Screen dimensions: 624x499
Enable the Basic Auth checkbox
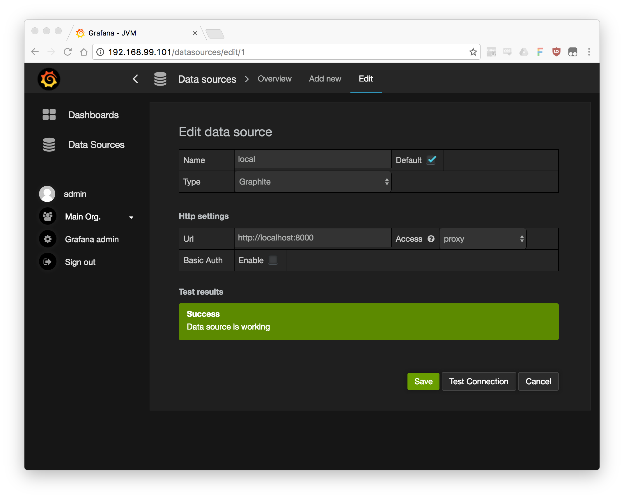click(x=273, y=260)
